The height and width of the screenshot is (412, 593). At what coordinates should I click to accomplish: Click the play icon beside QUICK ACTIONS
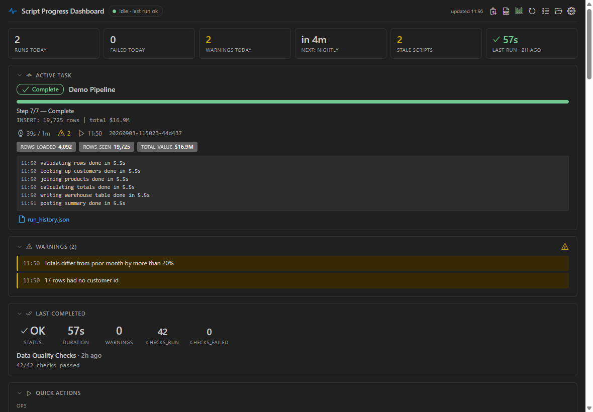pyautogui.click(x=29, y=393)
